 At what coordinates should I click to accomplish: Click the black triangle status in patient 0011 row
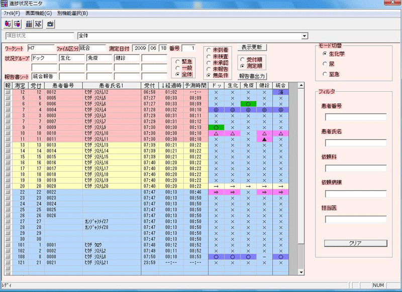(x=264, y=139)
